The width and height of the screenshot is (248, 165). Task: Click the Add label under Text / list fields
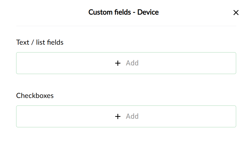point(132,63)
